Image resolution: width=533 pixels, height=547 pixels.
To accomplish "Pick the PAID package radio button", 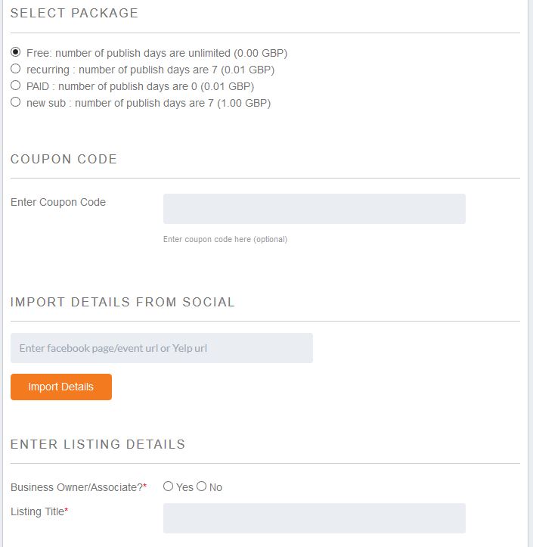I will pos(16,85).
